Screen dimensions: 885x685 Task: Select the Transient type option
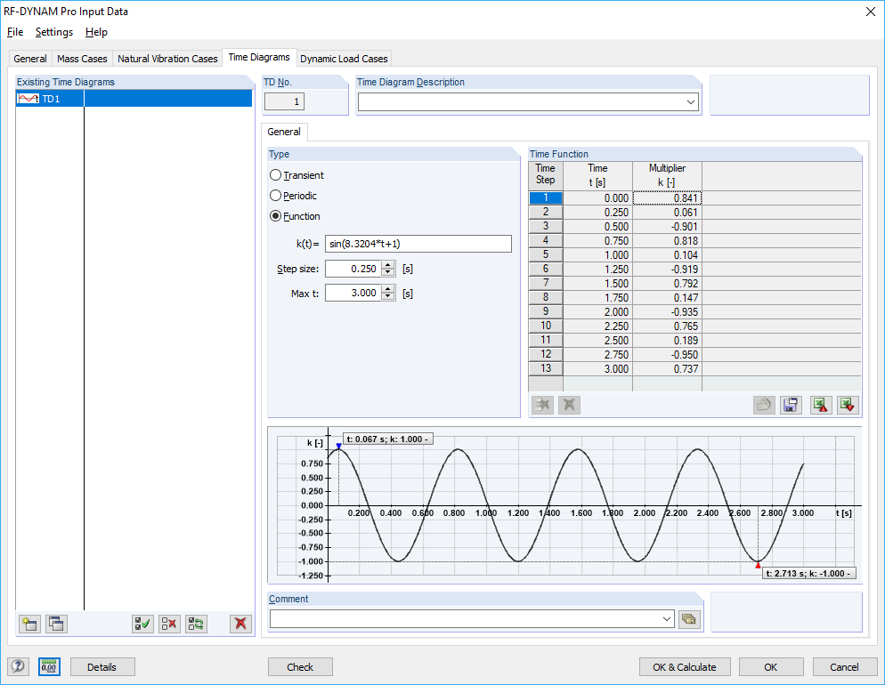[x=276, y=175]
